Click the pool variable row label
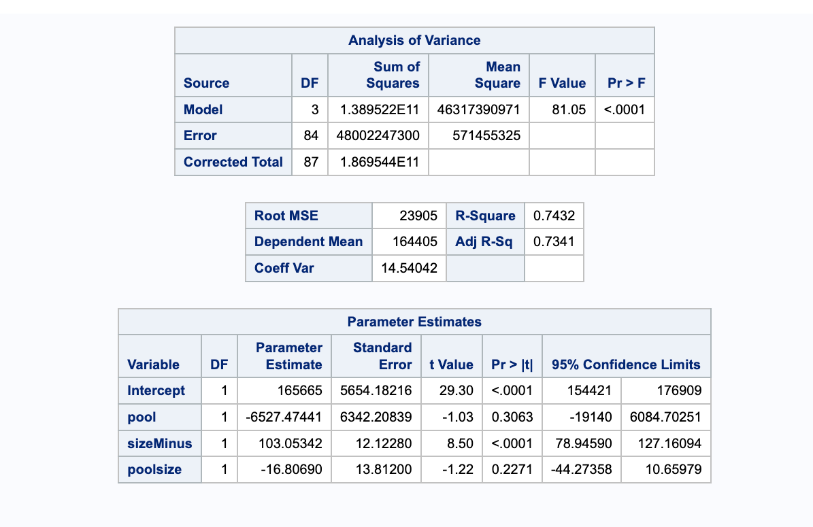The width and height of the screenshot is (813, 527). tap(142, 417)
